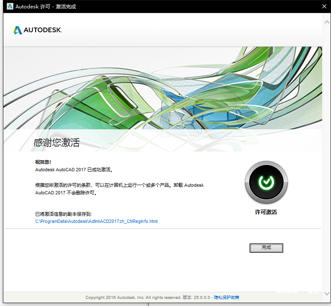Viewport: 331px width, 306px height.
Task: Click the Autodesk icon in title bar
Action: [x=9, y=7]
